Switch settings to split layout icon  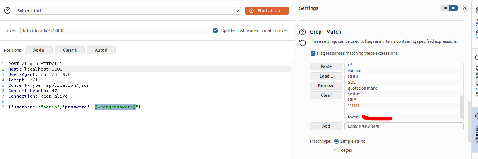453,8
